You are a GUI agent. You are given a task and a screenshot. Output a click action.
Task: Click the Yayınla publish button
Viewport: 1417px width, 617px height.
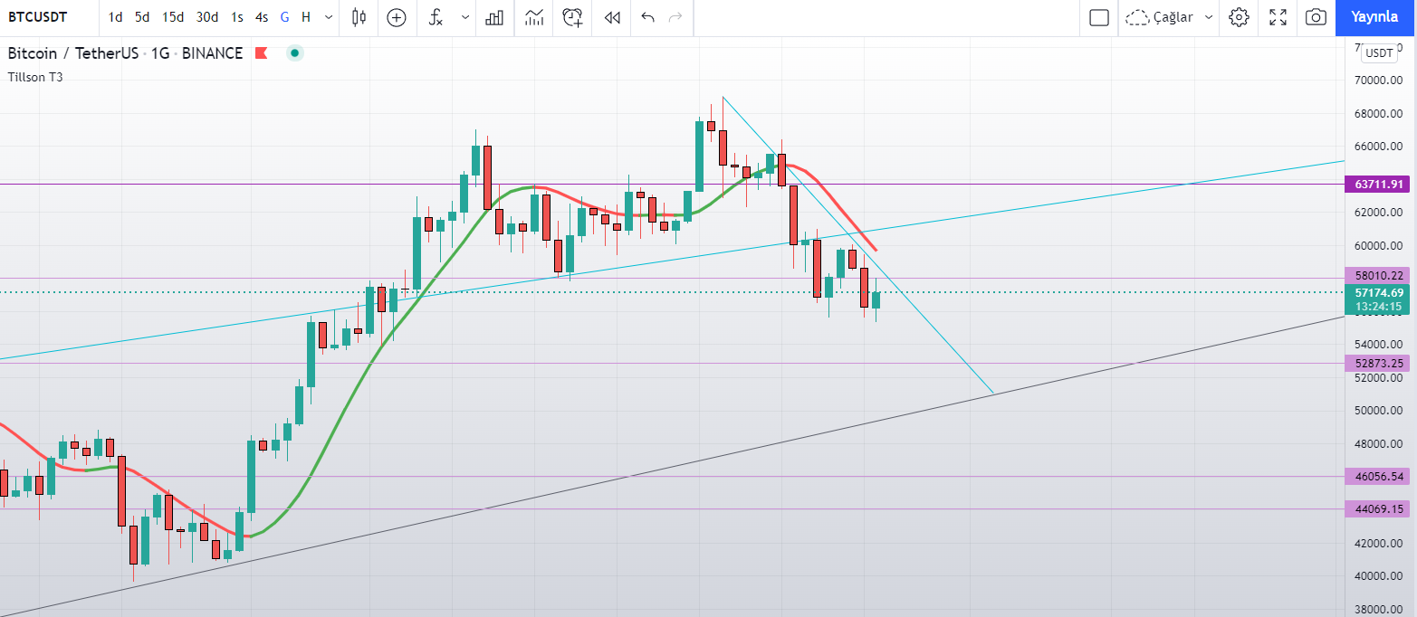click(x=1374, y=17)
